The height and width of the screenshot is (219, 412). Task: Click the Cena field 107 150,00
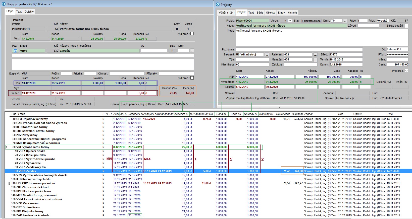(397, 64)
